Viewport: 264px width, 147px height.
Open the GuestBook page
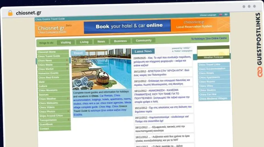[55, 124]
